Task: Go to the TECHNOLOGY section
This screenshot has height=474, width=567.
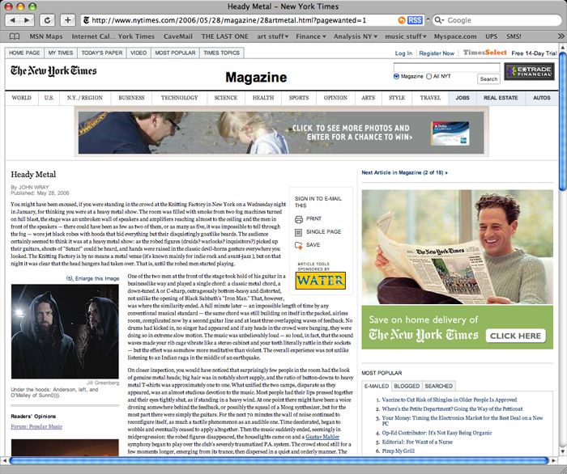Action: (x=179, y=98)
